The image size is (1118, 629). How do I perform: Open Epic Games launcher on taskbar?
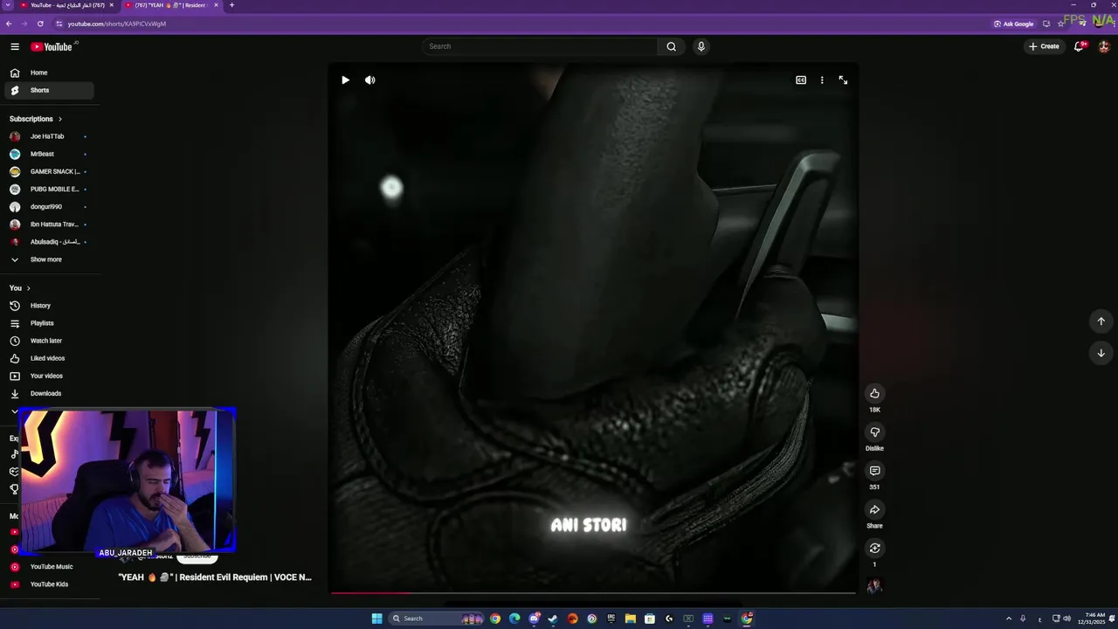point(611,619)
